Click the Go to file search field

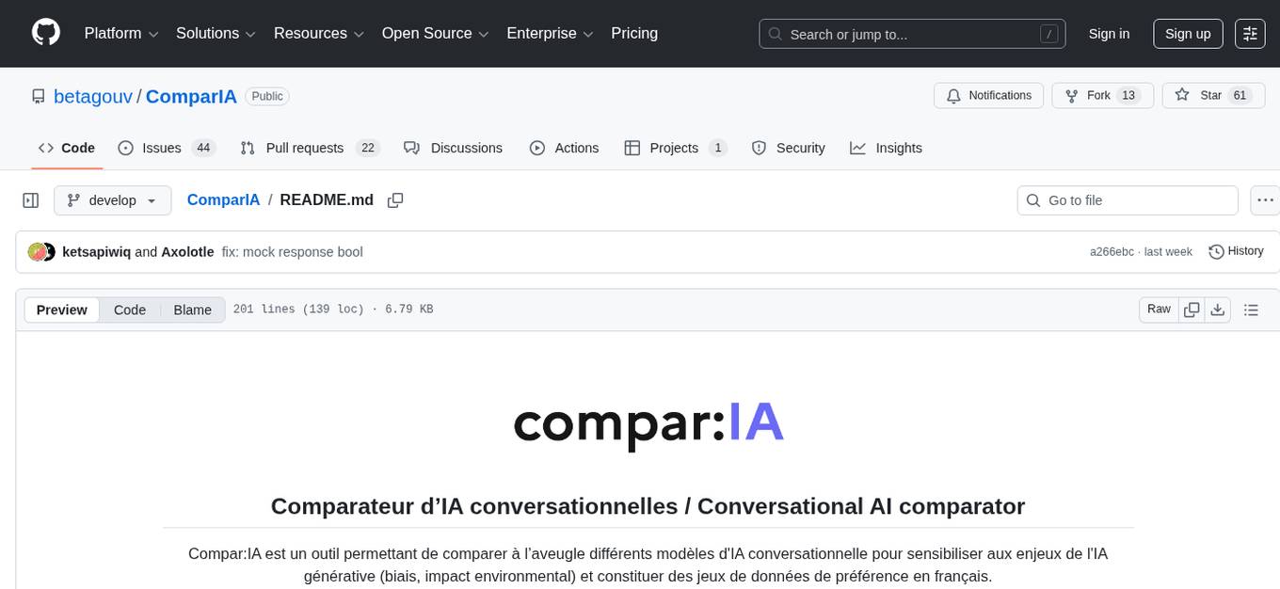(1127, 199)
